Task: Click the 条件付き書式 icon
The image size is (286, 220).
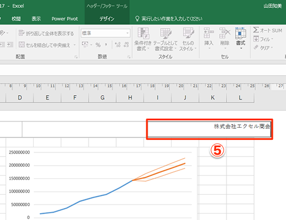Action: pos(143,33)
